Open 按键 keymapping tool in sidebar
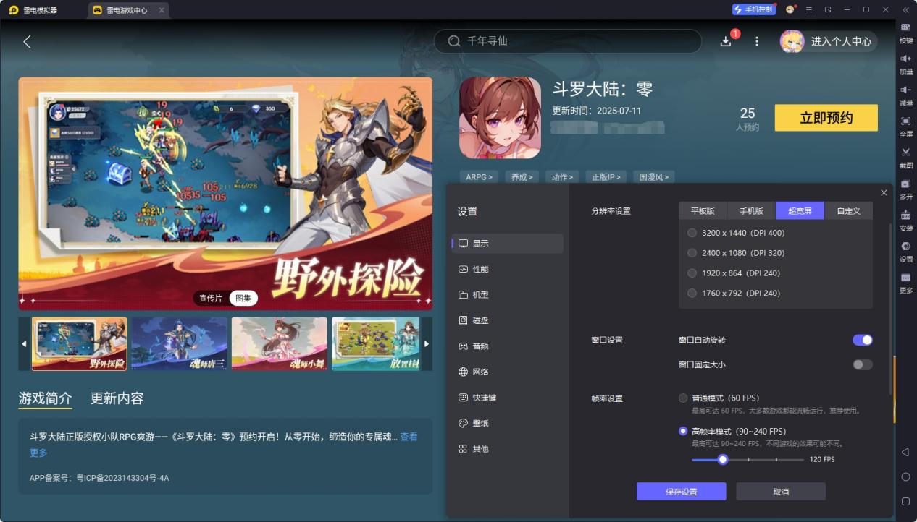The image size is (917, 522). tap(905, 32)
